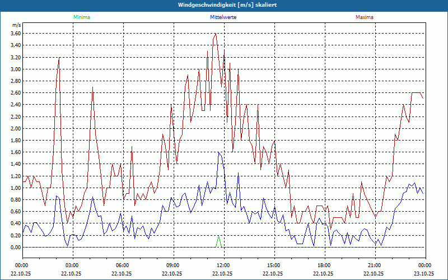Click the 12:00 time label
The height and width of the screenshot is (280, 448).
(223, 265)
